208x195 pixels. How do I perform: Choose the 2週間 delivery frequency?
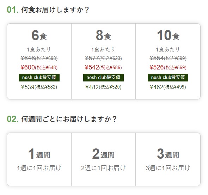coord(103,159)
